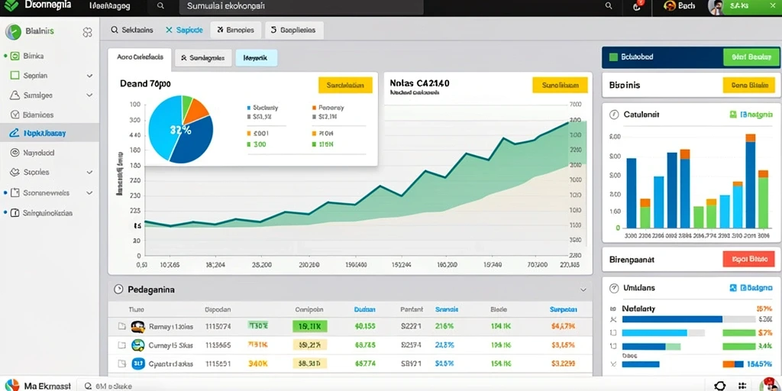Click the settings ring icon in bottom bar
This screenshot has width=782, height=391.
[x=719, y=386]
